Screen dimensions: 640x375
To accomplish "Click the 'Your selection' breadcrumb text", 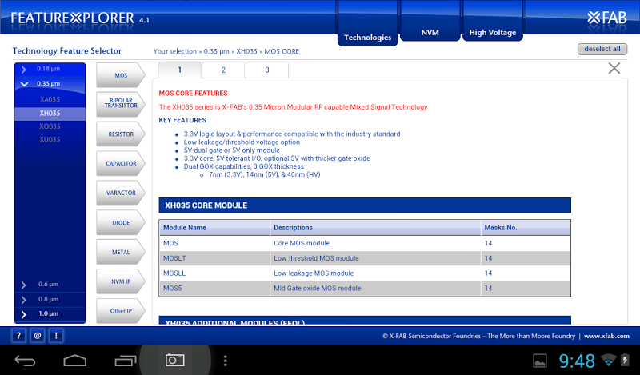I will click(x=175, y=51).
